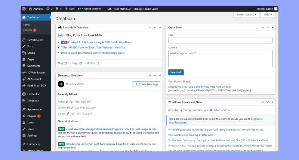Open the Rank Math SEO admin bar icon

pos(110,9)
